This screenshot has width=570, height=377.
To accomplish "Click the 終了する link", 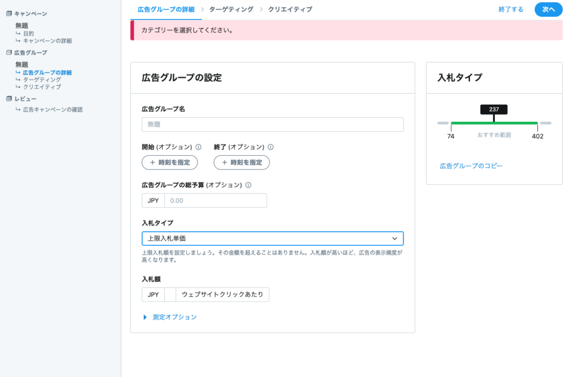I will tap(511, 9).
